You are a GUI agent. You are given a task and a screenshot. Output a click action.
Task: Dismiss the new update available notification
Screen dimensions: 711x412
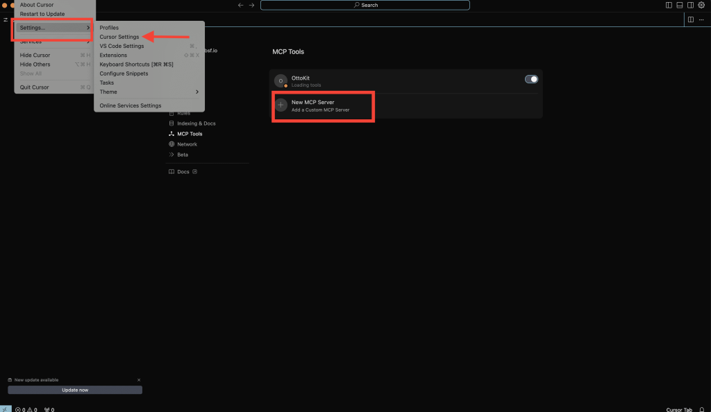139,380
